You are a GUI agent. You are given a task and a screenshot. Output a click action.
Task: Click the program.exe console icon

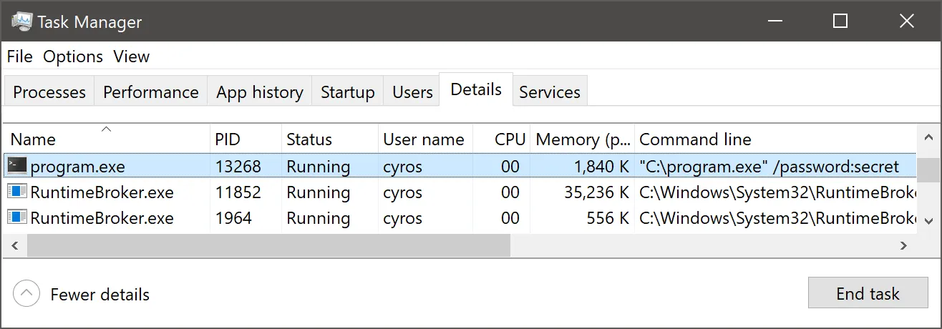pos(17,167)
